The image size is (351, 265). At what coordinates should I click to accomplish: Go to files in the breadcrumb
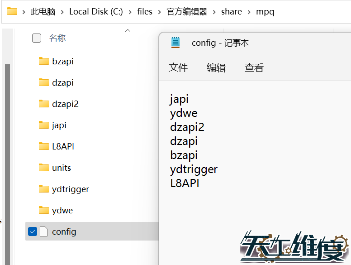click(x=145, y=11)
